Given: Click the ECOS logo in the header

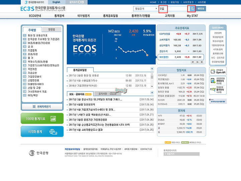Looking at the screenshot, I should click(x=27, y=9).
